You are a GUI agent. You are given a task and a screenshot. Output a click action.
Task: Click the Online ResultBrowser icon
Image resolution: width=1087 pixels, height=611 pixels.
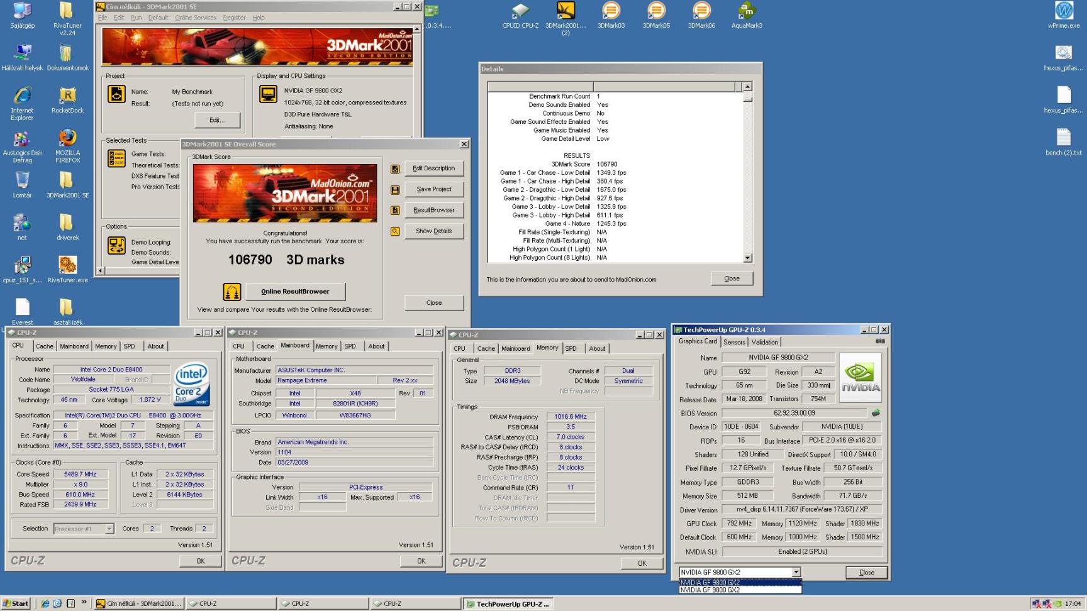(232, 292)
